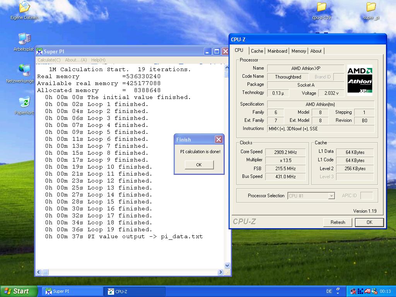The height and width of the screenshot is (297, 396).
Task: Switch to the Memory tab in CPU-Z
Action: point(299,51)
